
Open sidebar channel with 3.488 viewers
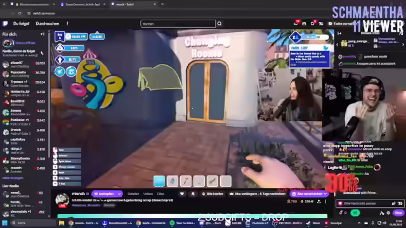(24, 131)
